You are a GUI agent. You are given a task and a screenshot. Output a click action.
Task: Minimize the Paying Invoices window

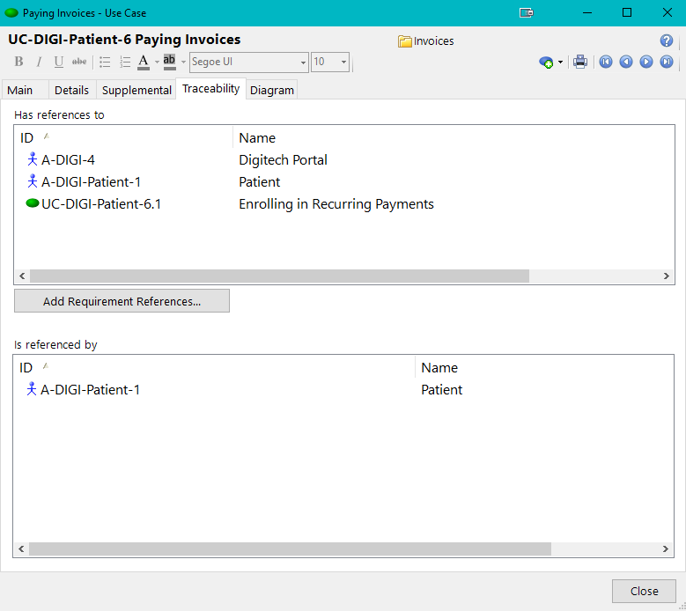click(x=587, y=12)
